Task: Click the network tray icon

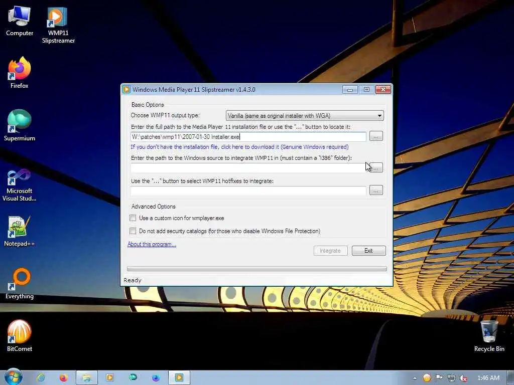Action: 451,378
